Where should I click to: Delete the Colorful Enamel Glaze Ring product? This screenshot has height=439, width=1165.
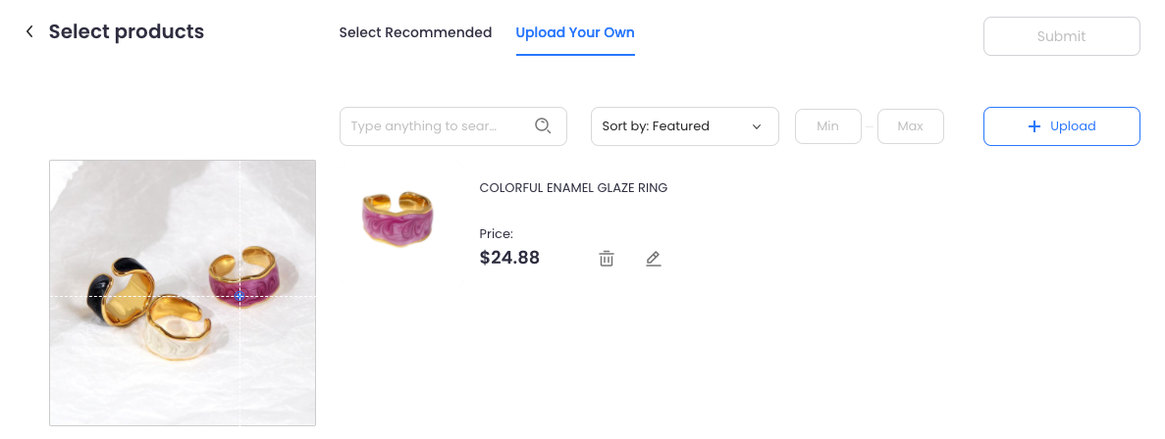coord(607,259)
